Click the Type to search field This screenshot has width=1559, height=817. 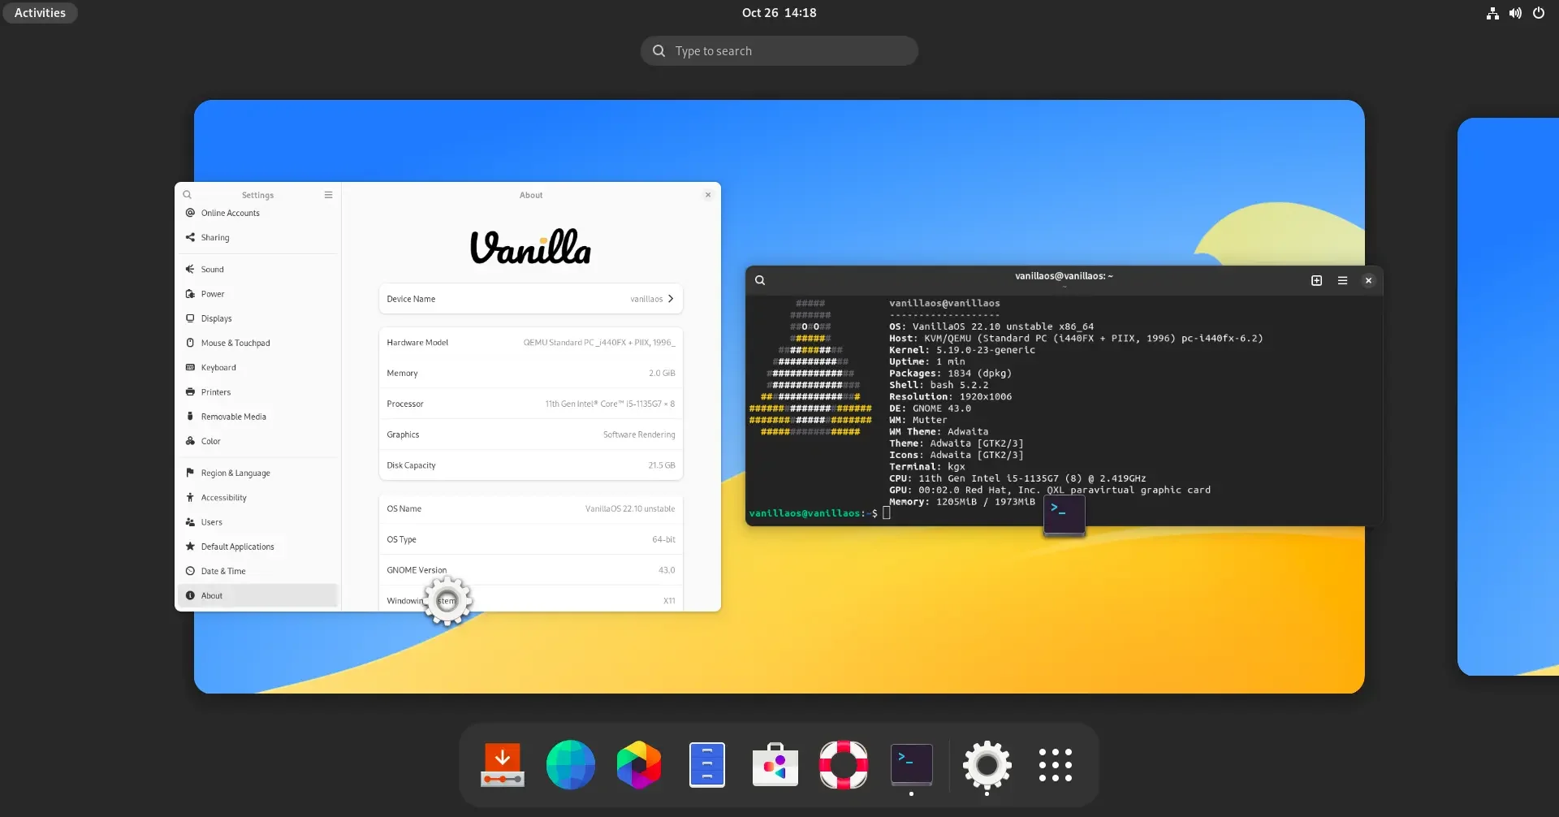tap(779, 50)
